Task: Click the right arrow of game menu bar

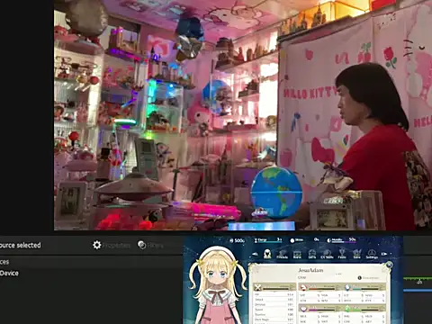Action: coord(384,254)
